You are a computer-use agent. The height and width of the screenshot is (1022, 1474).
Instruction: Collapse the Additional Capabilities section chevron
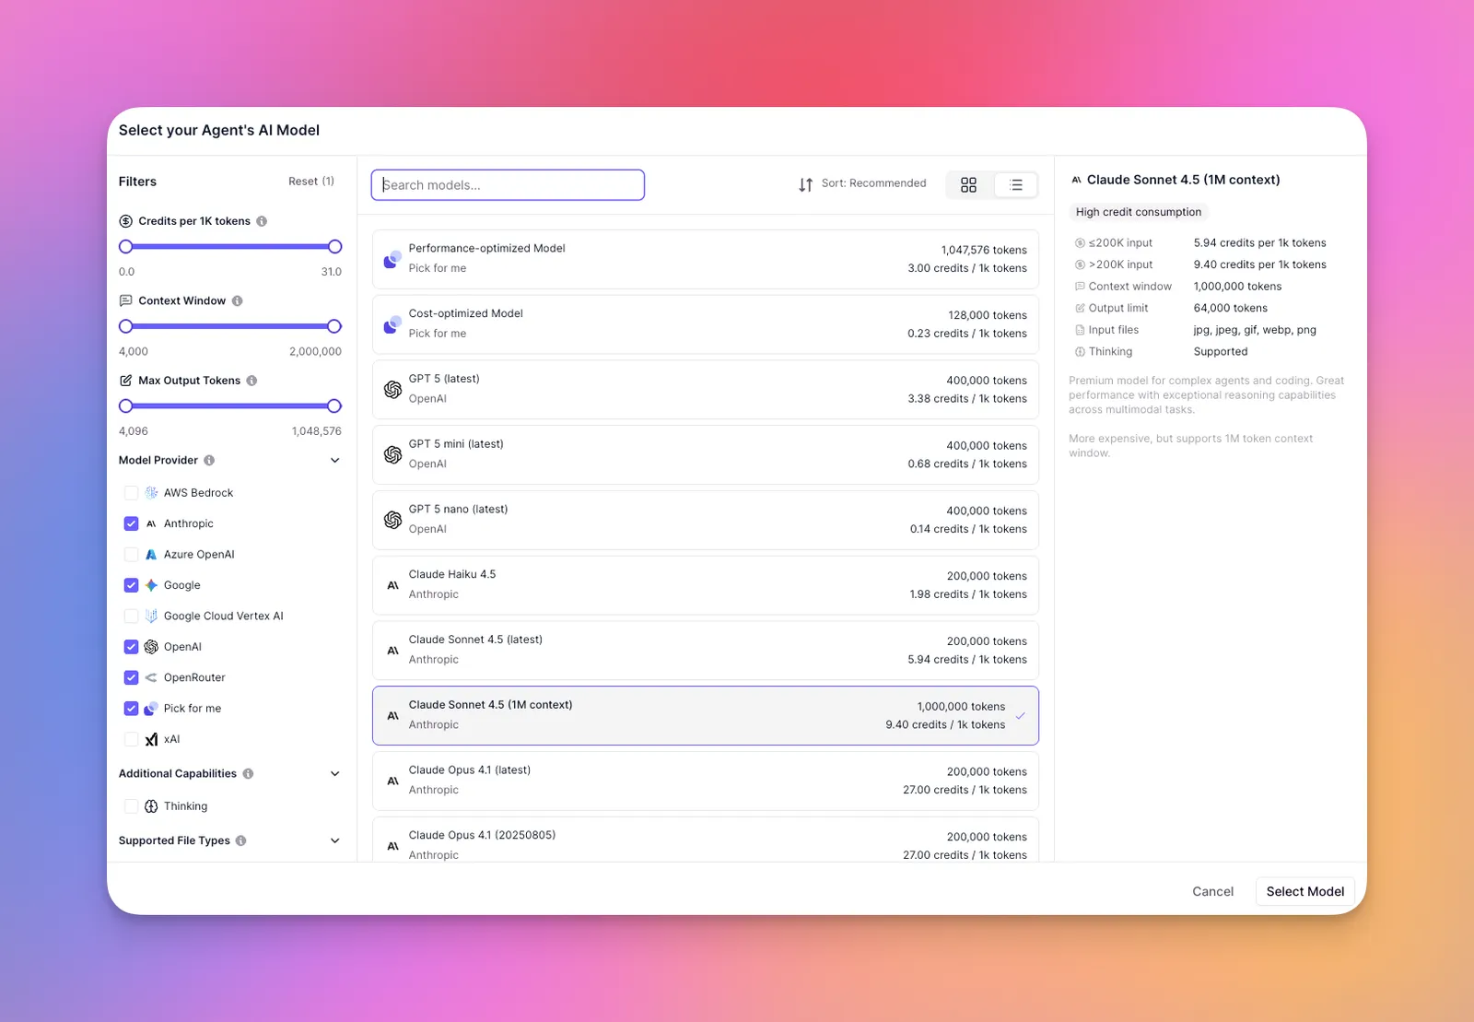point(334,774)
